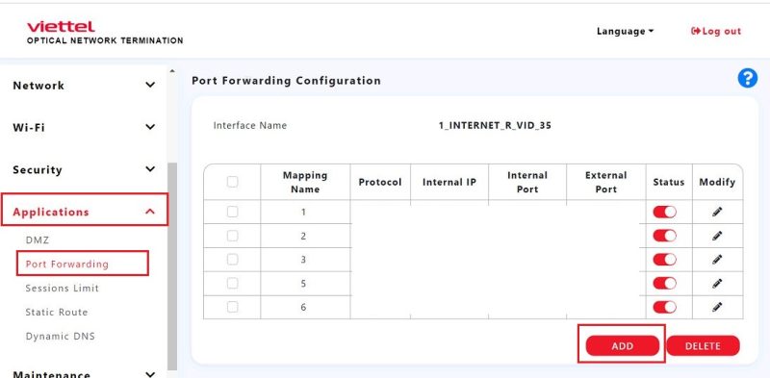Viewport: 770px width, 378px height.
Task: Check the select-all checkbox in table header
Action: (232, 182)
